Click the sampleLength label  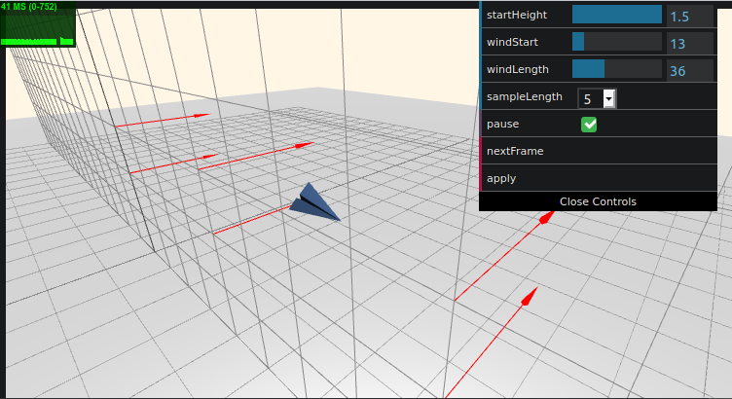tap(525, 96)
